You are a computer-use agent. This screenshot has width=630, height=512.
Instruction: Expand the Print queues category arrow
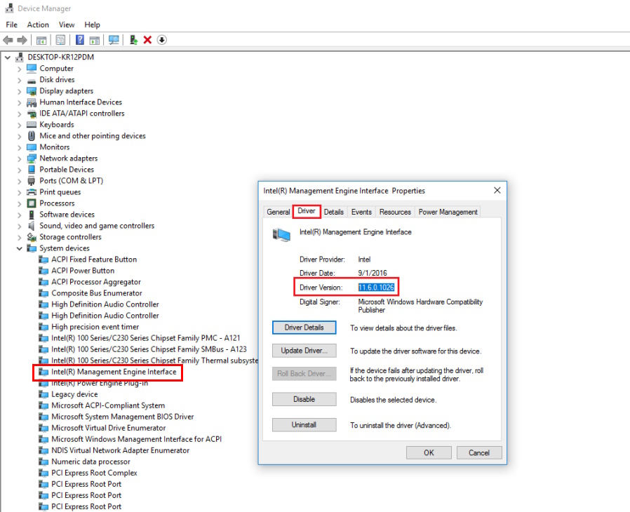[x=19, y=192]
